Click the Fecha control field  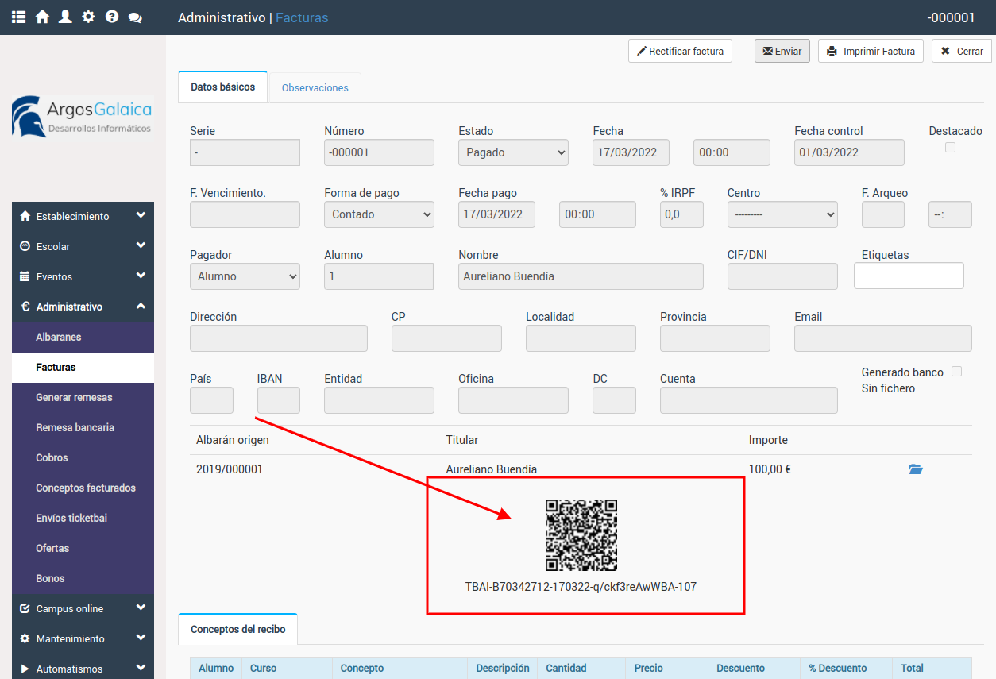tap(849, 152)
